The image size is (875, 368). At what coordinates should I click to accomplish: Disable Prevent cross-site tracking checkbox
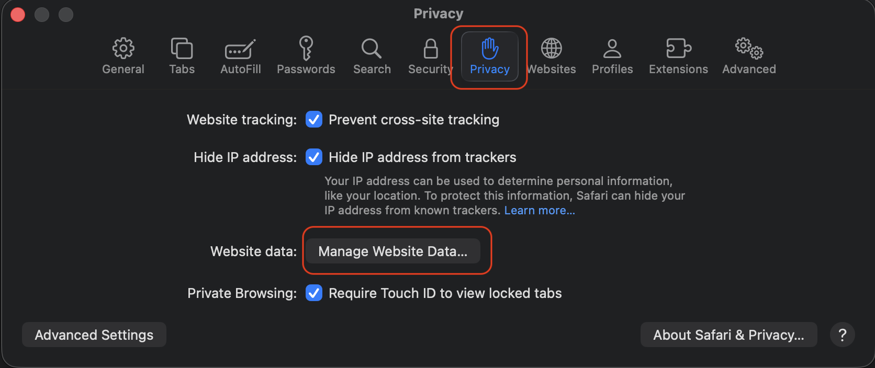[x=314, y=119]
